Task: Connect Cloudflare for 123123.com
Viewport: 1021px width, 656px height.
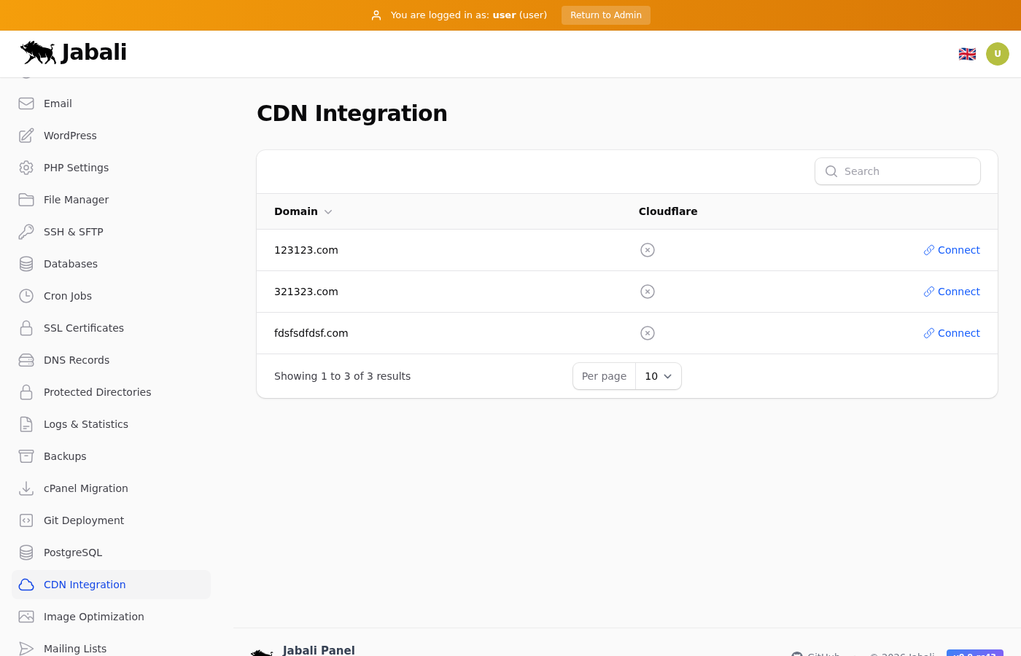Action: (x=951, y=250)
